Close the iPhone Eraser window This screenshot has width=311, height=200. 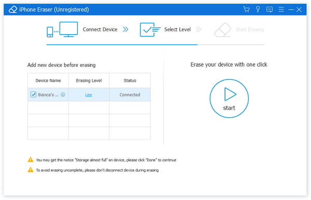[x=299, y=9]
